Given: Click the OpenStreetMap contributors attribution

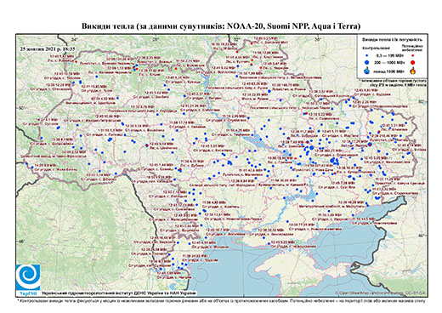Looking at the screenshot, I should [380, 293].
